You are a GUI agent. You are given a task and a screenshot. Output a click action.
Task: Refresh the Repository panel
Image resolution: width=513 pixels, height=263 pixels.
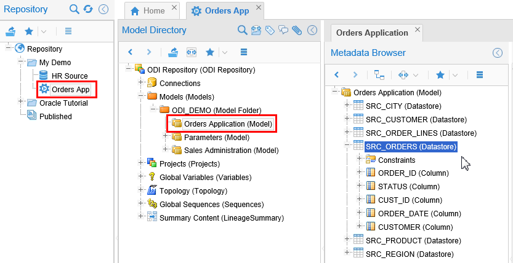pos(88,9)
